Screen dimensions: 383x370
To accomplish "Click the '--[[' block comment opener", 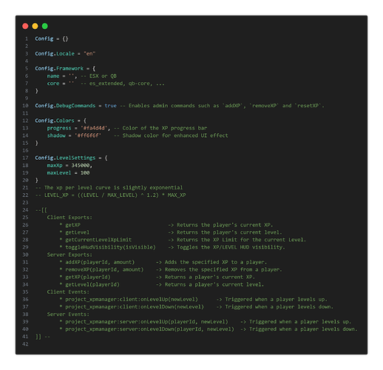I will pos(41,210).
